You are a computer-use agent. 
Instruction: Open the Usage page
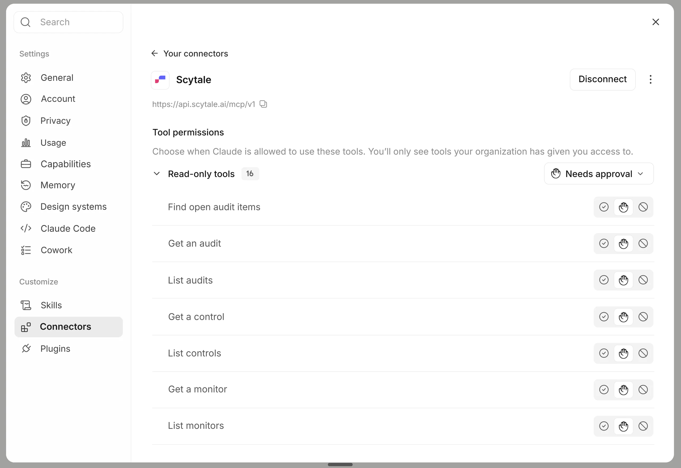coord(69,143)
